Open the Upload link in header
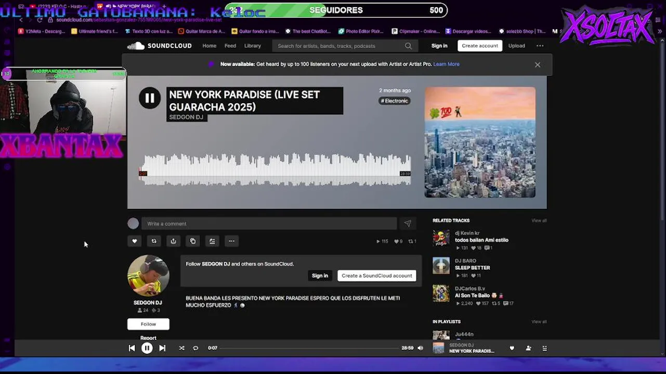This screenshot has height=374, width=666. tap(516, 46)
